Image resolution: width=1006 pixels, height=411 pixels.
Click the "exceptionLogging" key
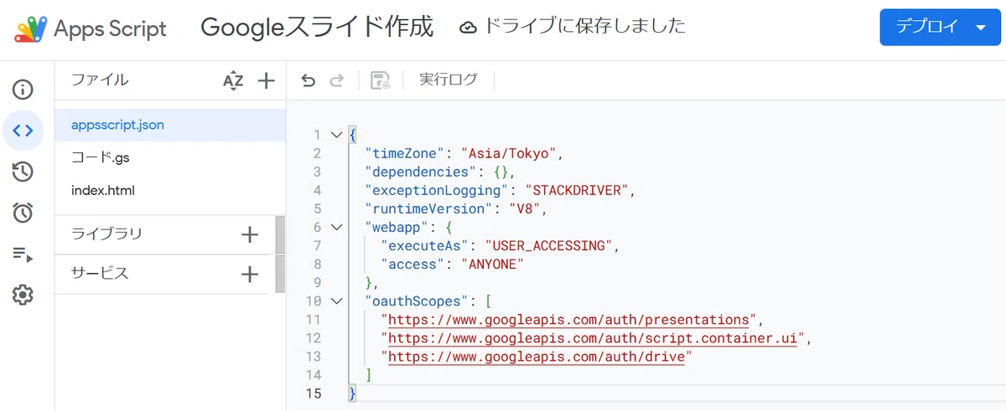438,190
